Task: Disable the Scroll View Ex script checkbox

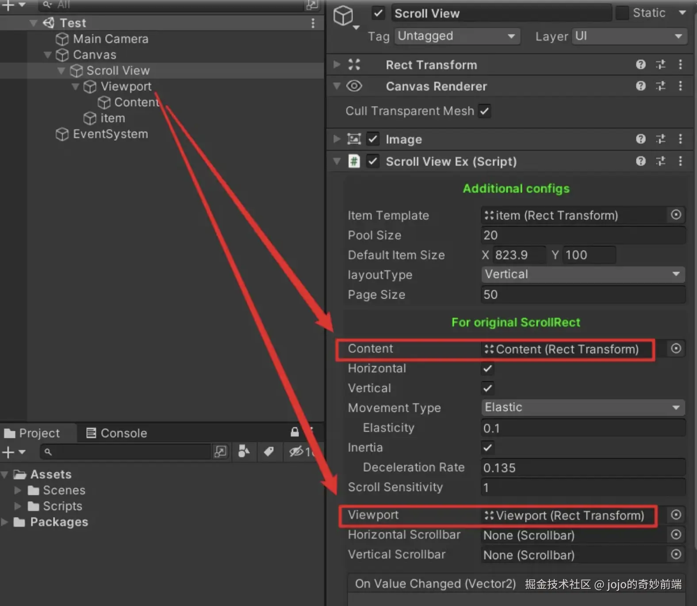Action: click(373, 161)
